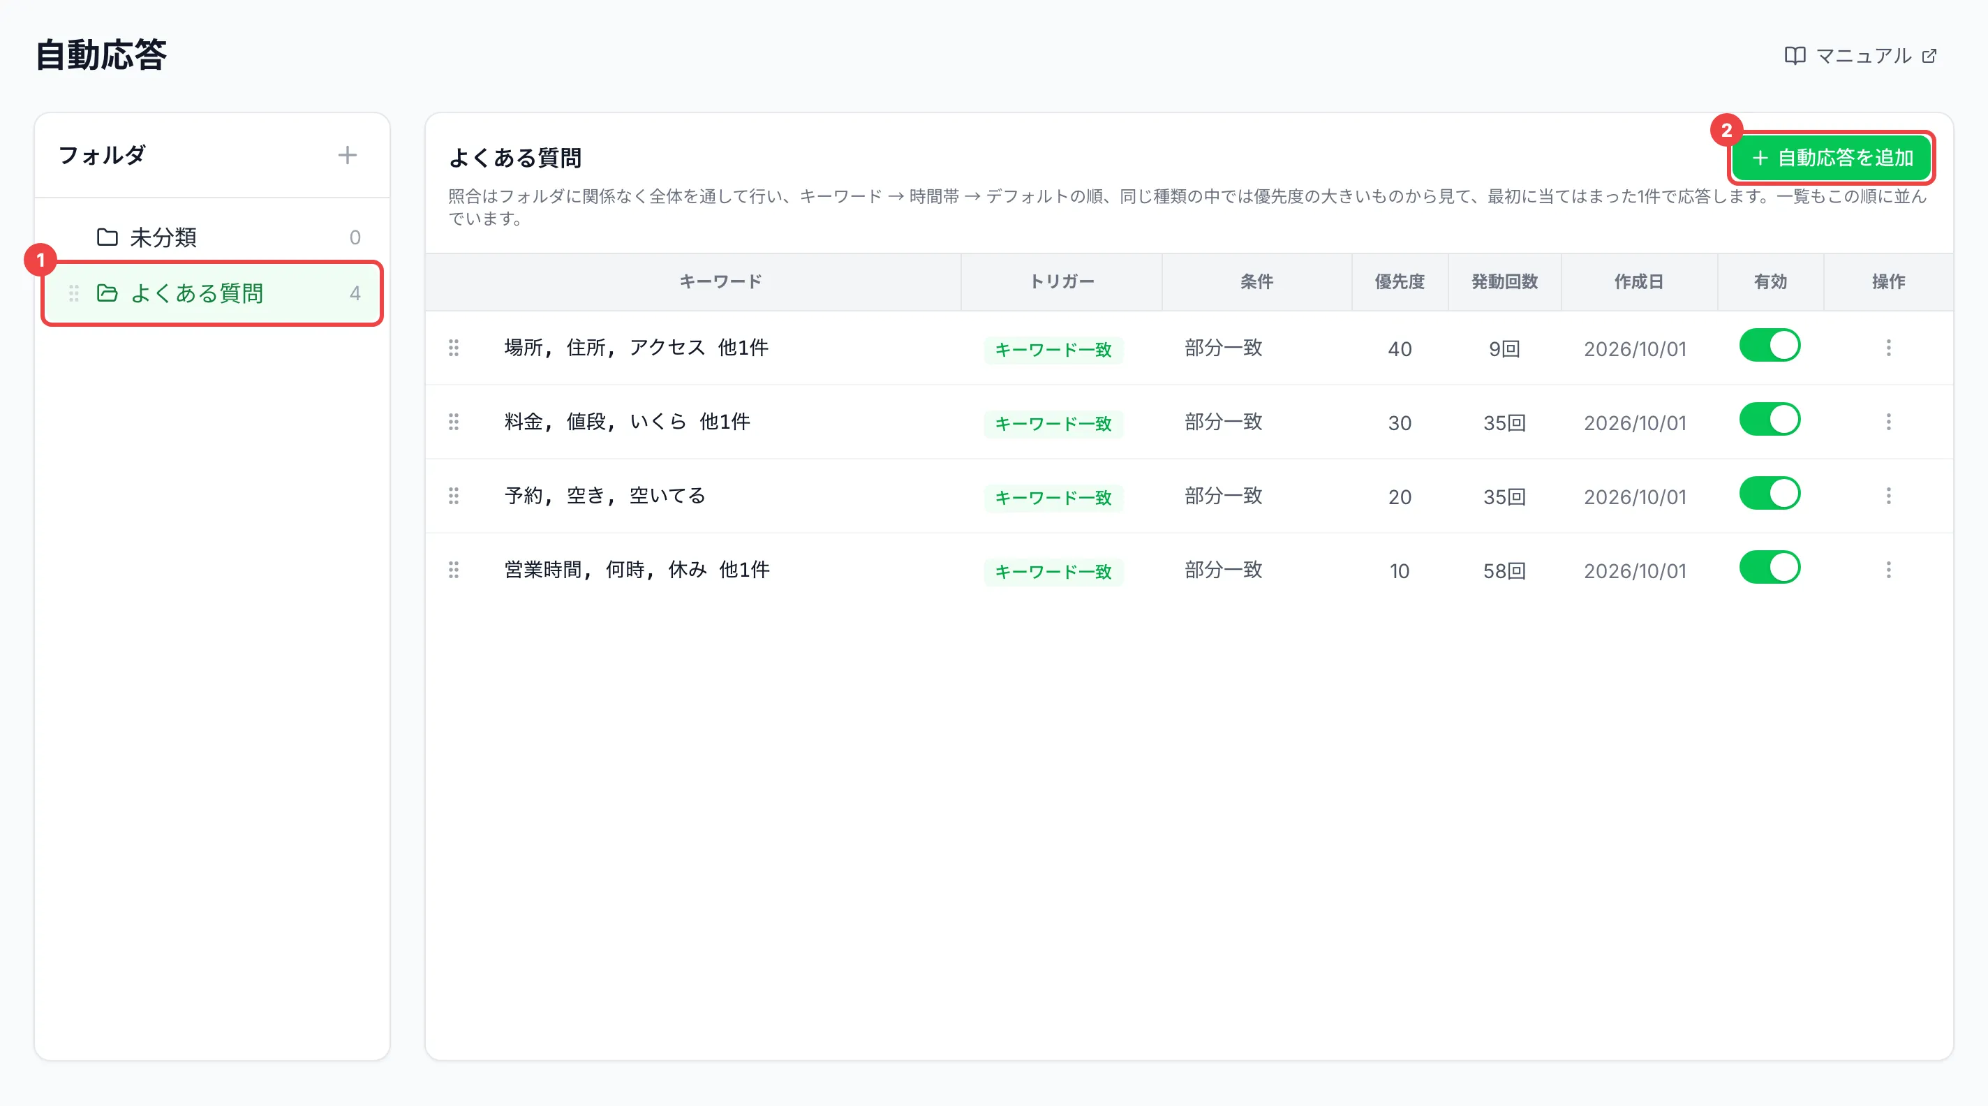Click the 未分類 folder icon
1988x1106 pixels.
[107, 237]
